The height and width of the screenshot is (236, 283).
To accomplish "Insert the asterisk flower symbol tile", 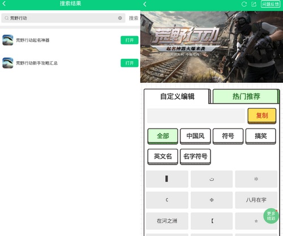I will 256,179.
